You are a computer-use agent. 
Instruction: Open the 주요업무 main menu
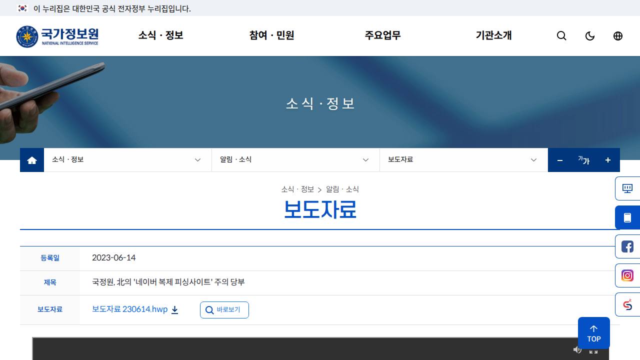pyautogui.click(x=382, y=35)
